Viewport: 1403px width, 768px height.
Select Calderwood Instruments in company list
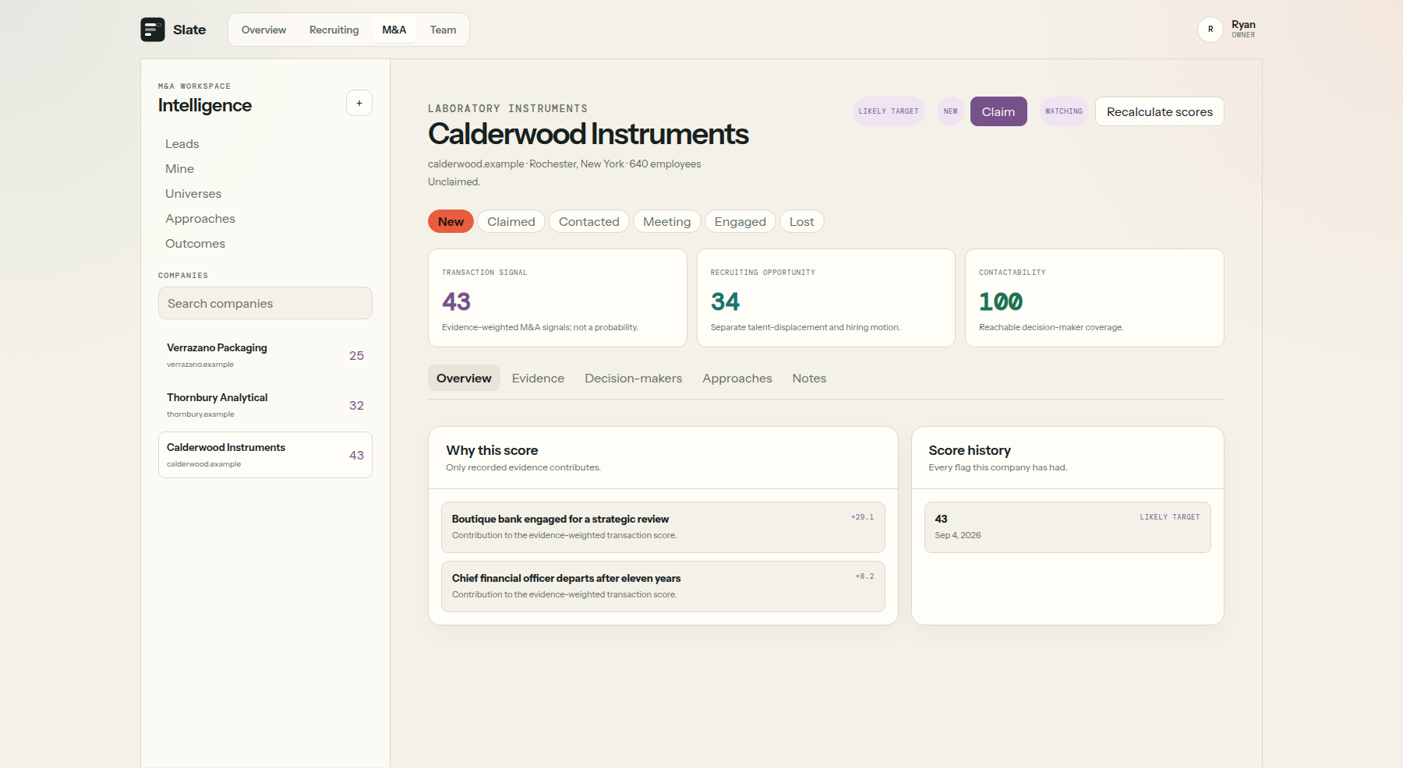point(265,455)
